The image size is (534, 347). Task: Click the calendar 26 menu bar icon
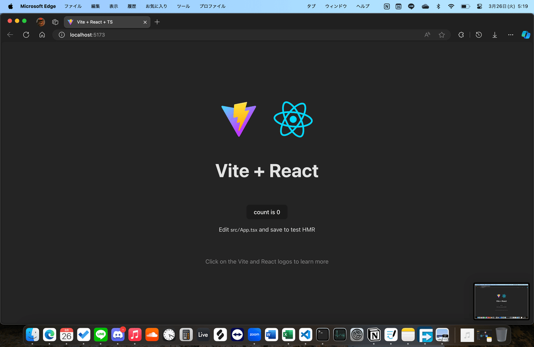point(398,6)
